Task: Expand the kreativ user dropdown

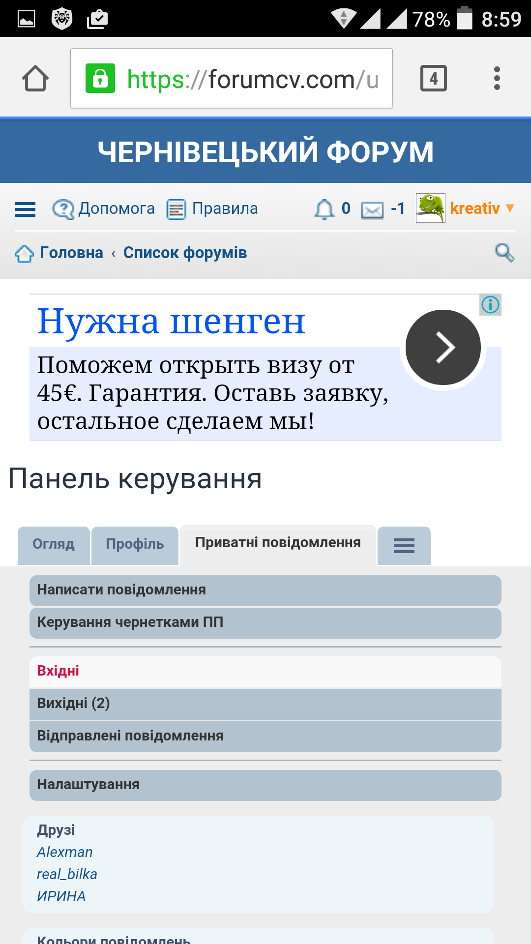Action: (x=474, y=208)
